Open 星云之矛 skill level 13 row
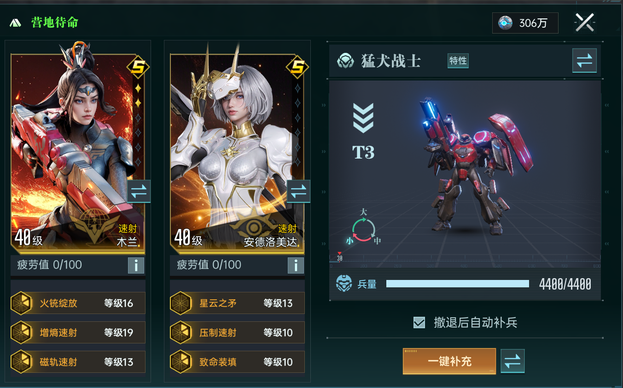Screen dimensions: 623x388 coord(237,303)
